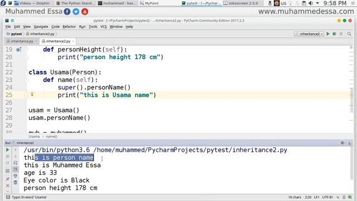Click override gutter icon on line 19

tap(18, 50)
